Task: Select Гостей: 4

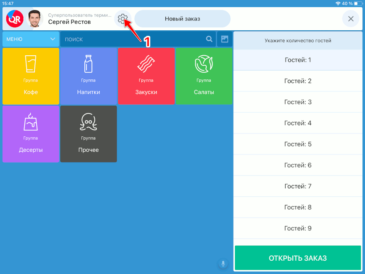Action: (298, 123)
